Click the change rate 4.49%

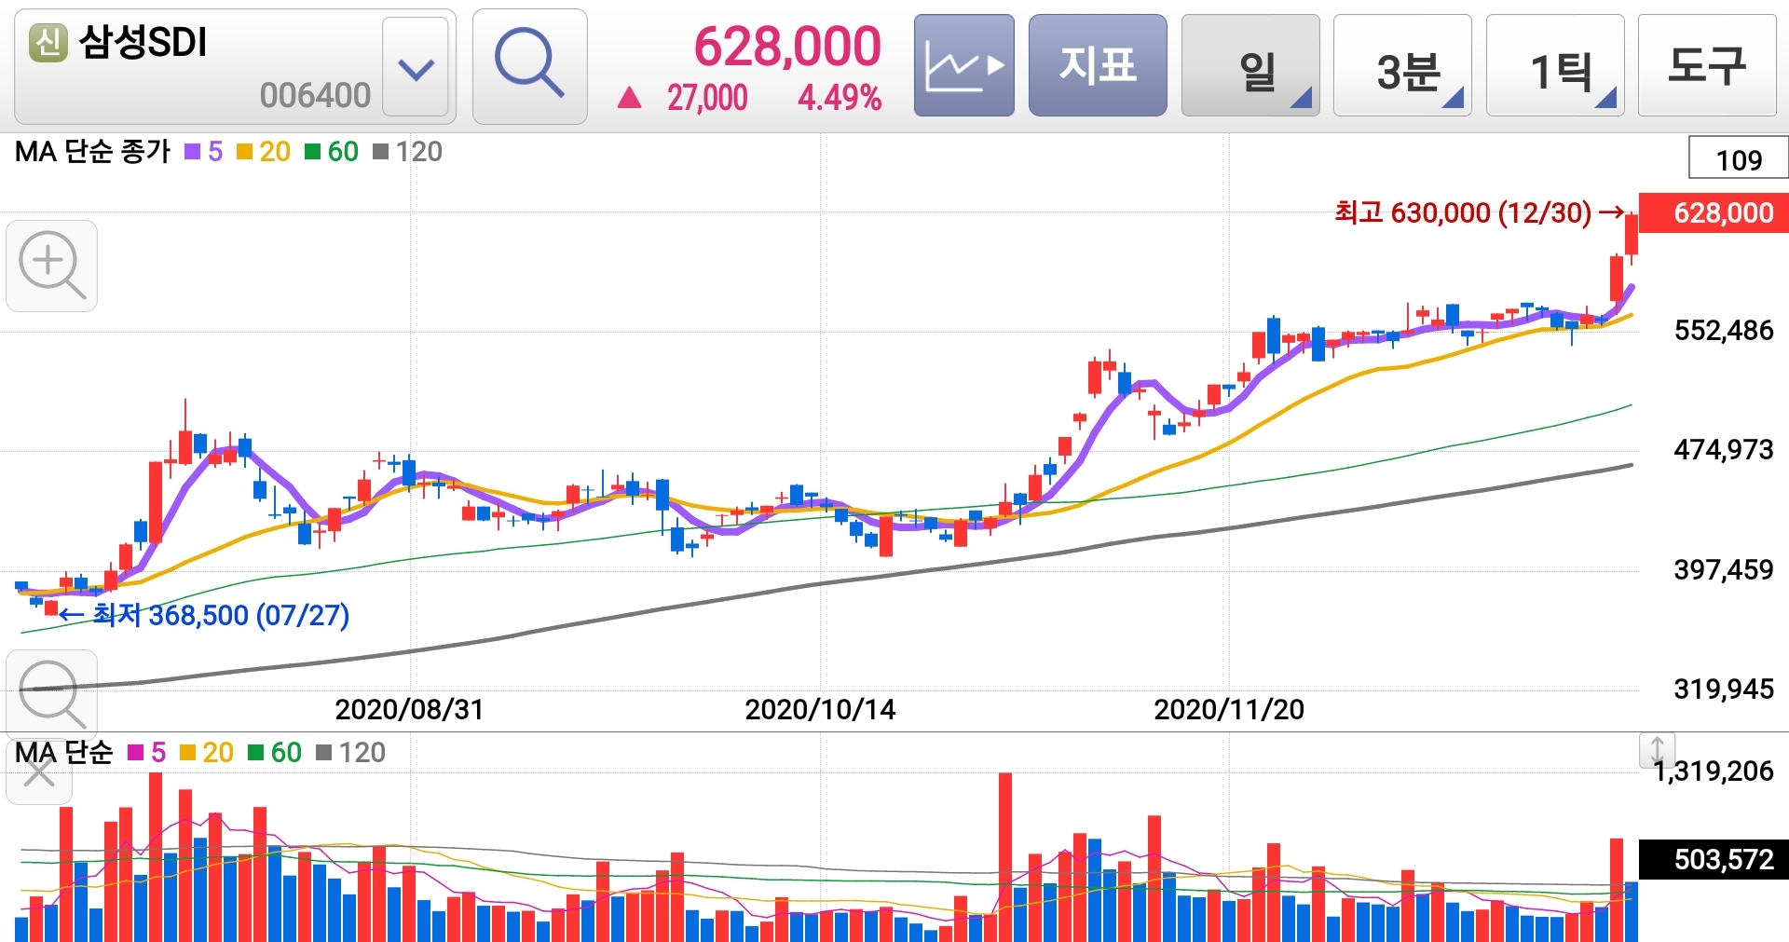click(x=840, y=97)
